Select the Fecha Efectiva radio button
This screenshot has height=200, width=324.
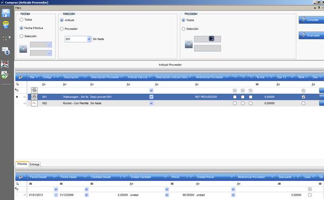click(x=21, y=28)
